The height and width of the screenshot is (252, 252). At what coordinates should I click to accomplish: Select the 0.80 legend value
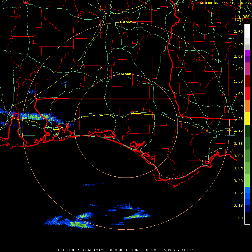point(238,156)
